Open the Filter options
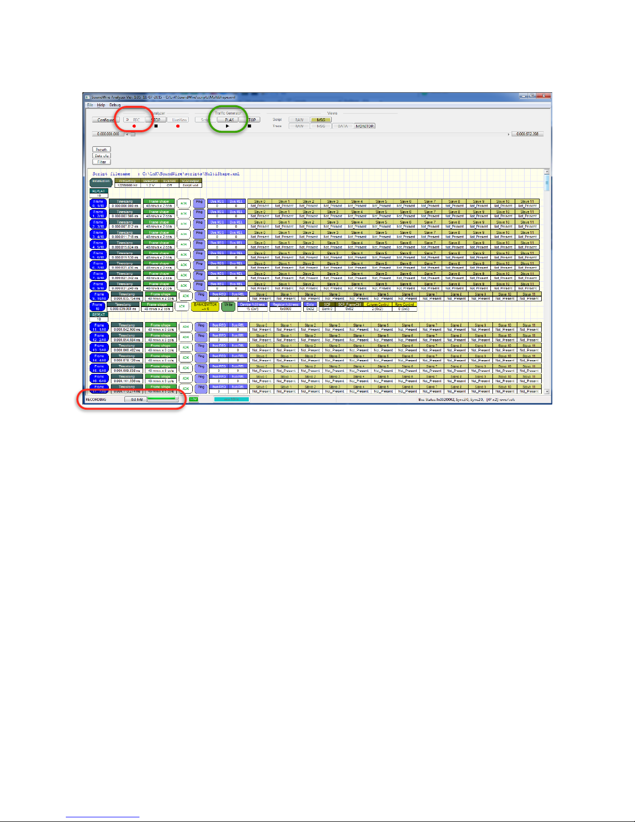Screen dimensions: 635x822 102,162
